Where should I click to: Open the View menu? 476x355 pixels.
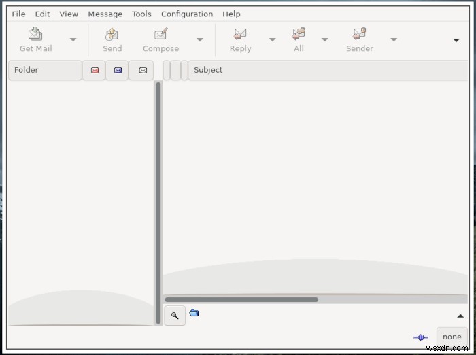click(x=69, y=14)
